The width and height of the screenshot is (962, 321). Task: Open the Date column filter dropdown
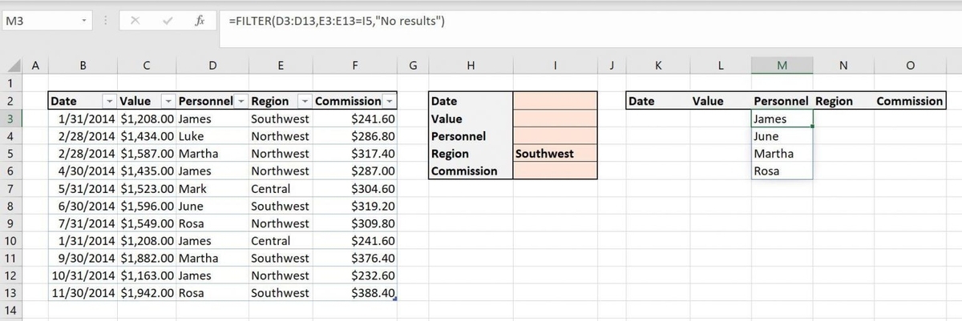(x=109, y=102)
